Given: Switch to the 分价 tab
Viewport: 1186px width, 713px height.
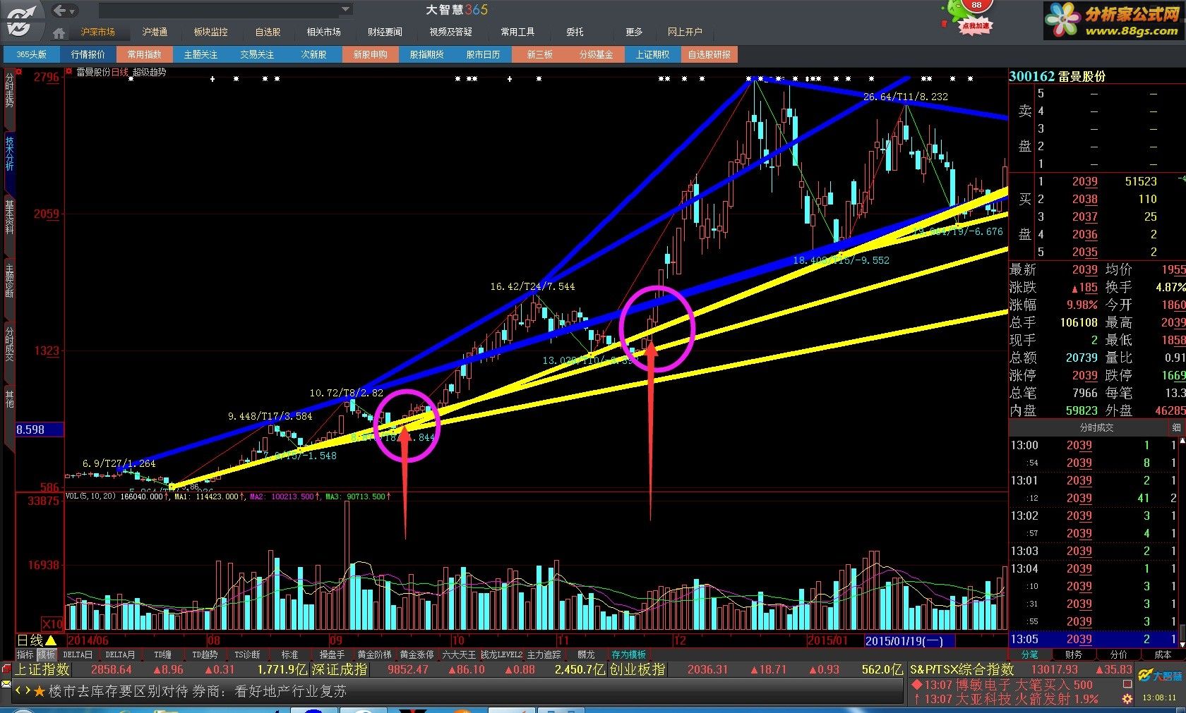Looking at the screenshot, I should pos(1118,654).
